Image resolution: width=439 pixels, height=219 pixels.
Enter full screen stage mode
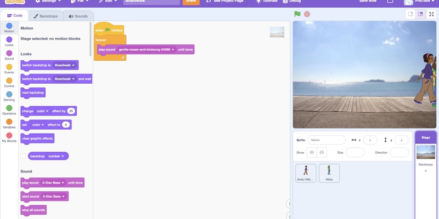coord(431,14)
